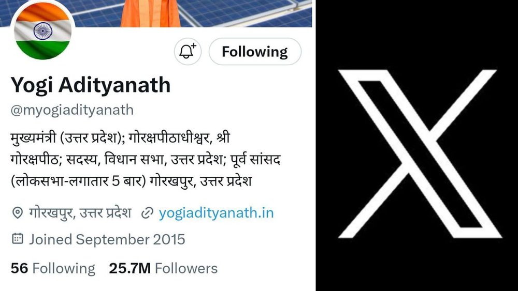Click the location pin icon
The width and height of the screenshot is (518, 291).
17,213
